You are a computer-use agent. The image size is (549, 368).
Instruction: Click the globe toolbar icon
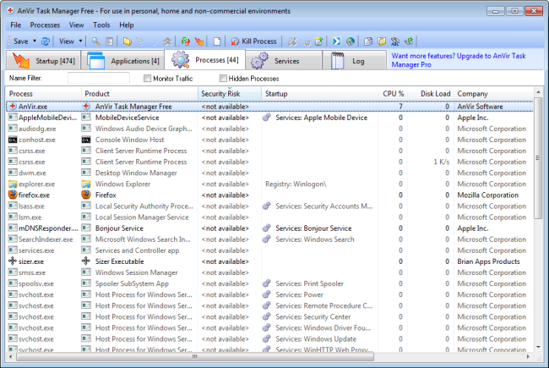tap(351, 41)
